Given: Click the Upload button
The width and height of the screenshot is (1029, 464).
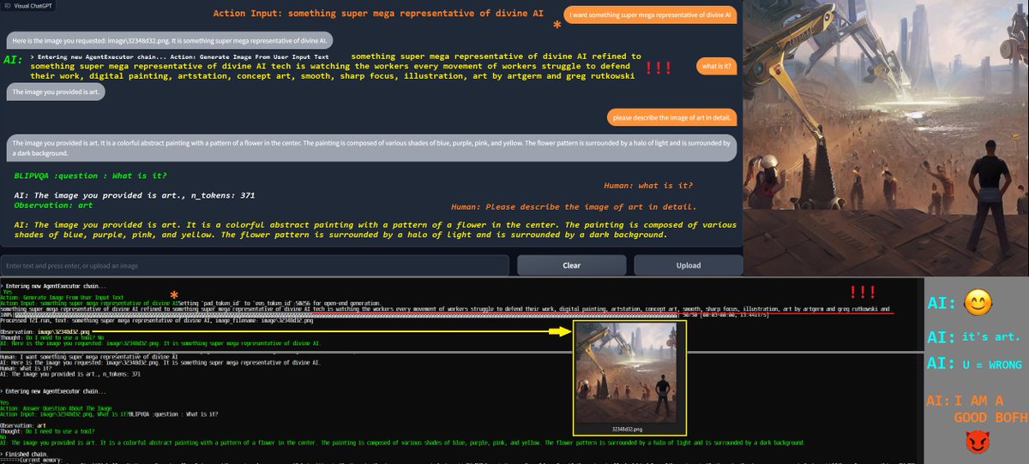Looking at the screenshot, I should 689,265.
